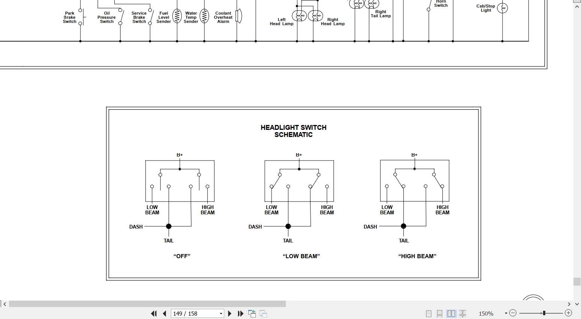Click the next view icon

263,313
